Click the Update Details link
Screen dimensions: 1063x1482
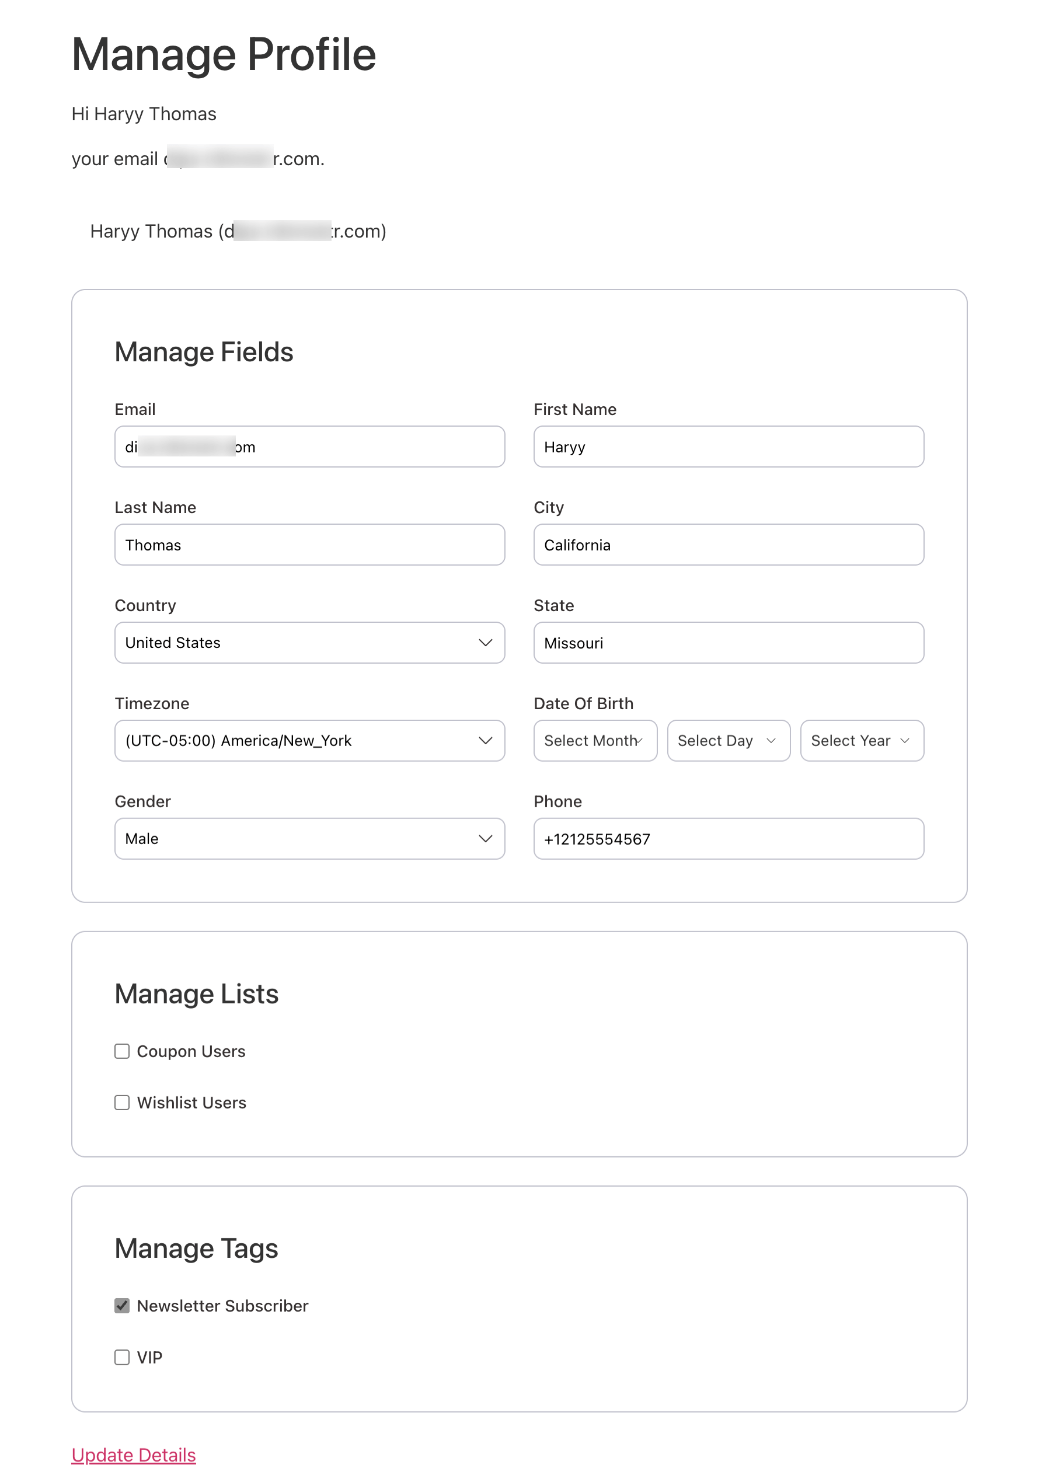(133, 1455)
